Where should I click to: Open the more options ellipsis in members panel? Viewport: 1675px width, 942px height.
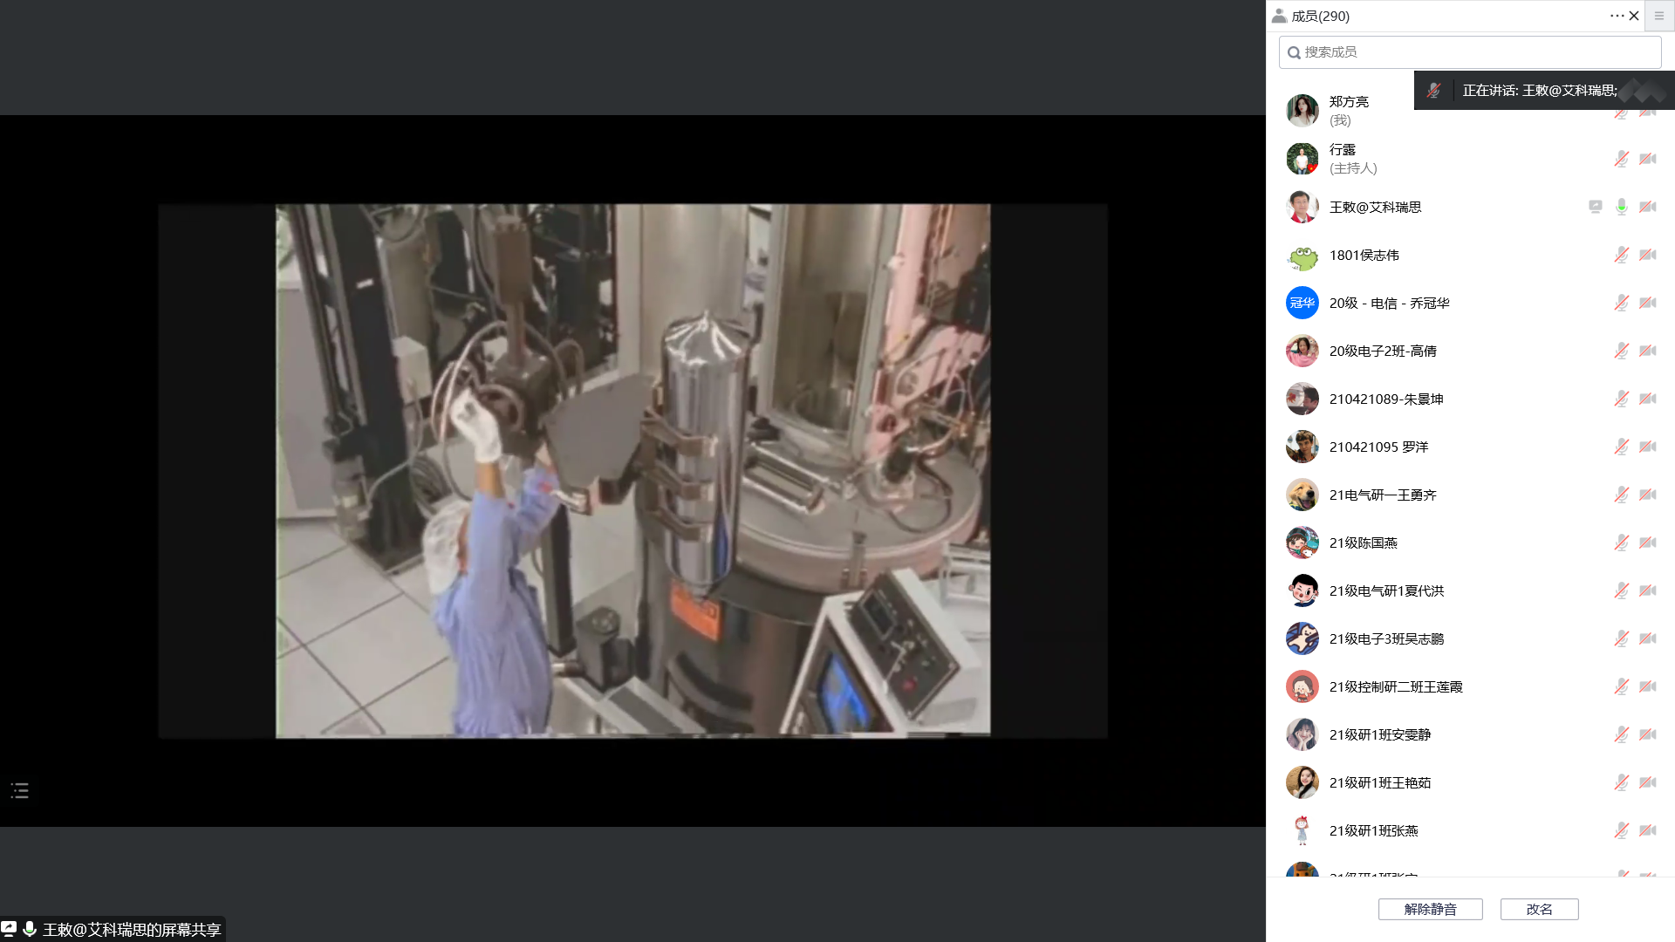[1616, 16]
